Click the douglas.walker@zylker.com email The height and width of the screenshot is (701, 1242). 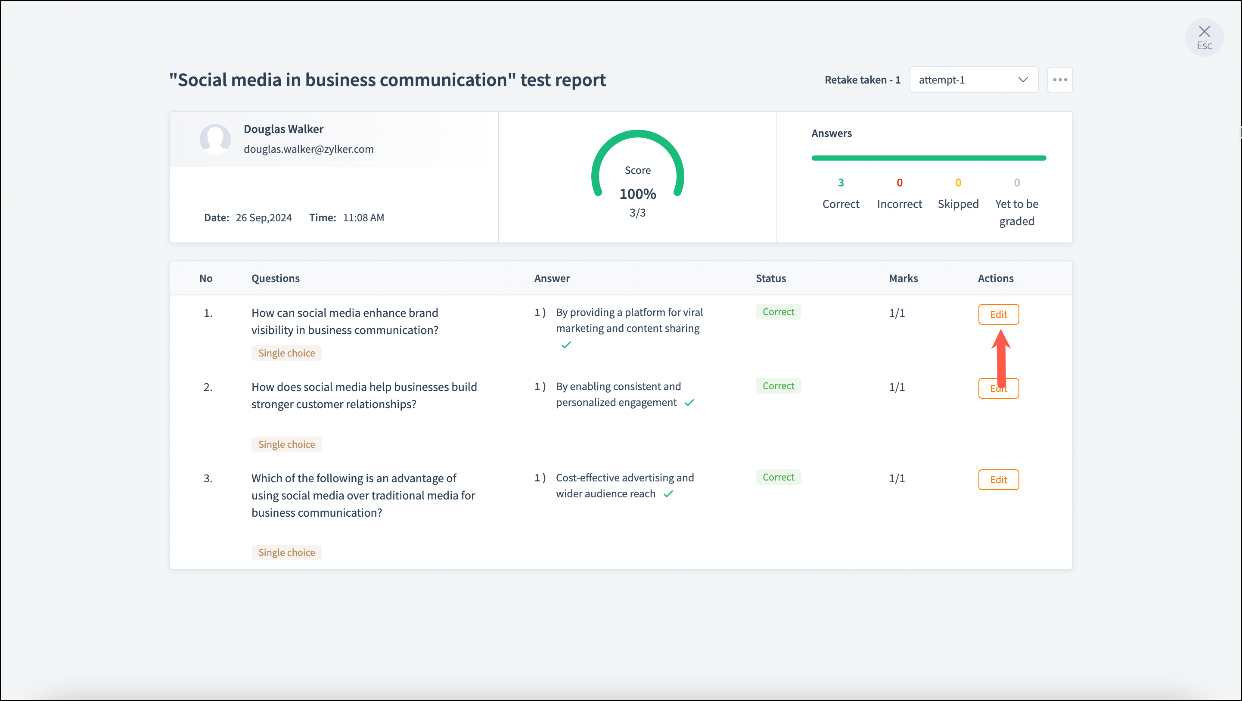point(309,149)
